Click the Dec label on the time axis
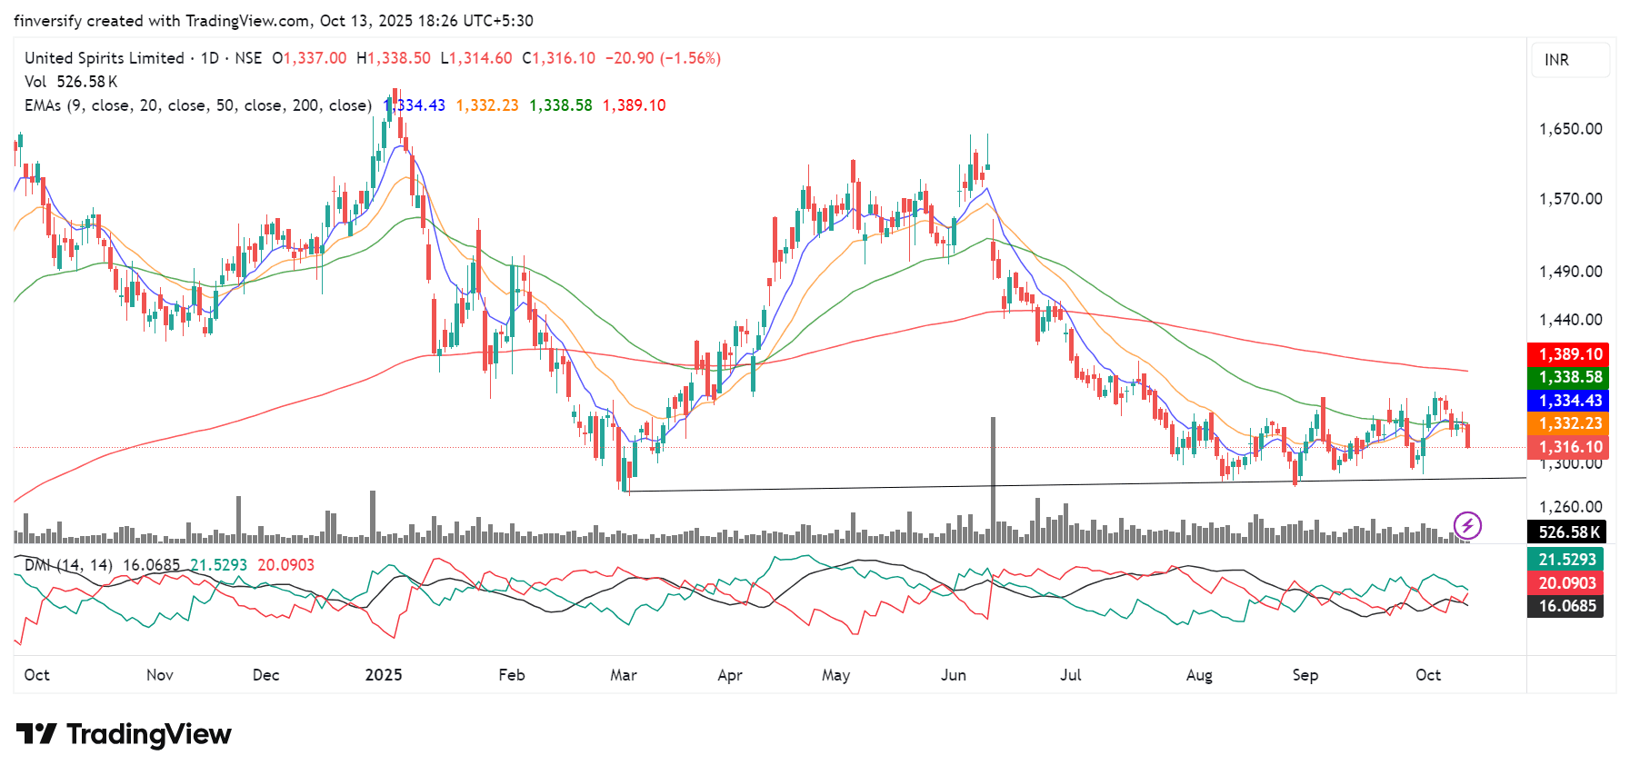This screenshot has height=775, width=1630. pos(266,675)
